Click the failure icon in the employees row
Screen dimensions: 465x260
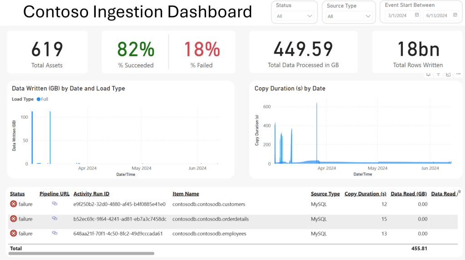click(13, 233)
